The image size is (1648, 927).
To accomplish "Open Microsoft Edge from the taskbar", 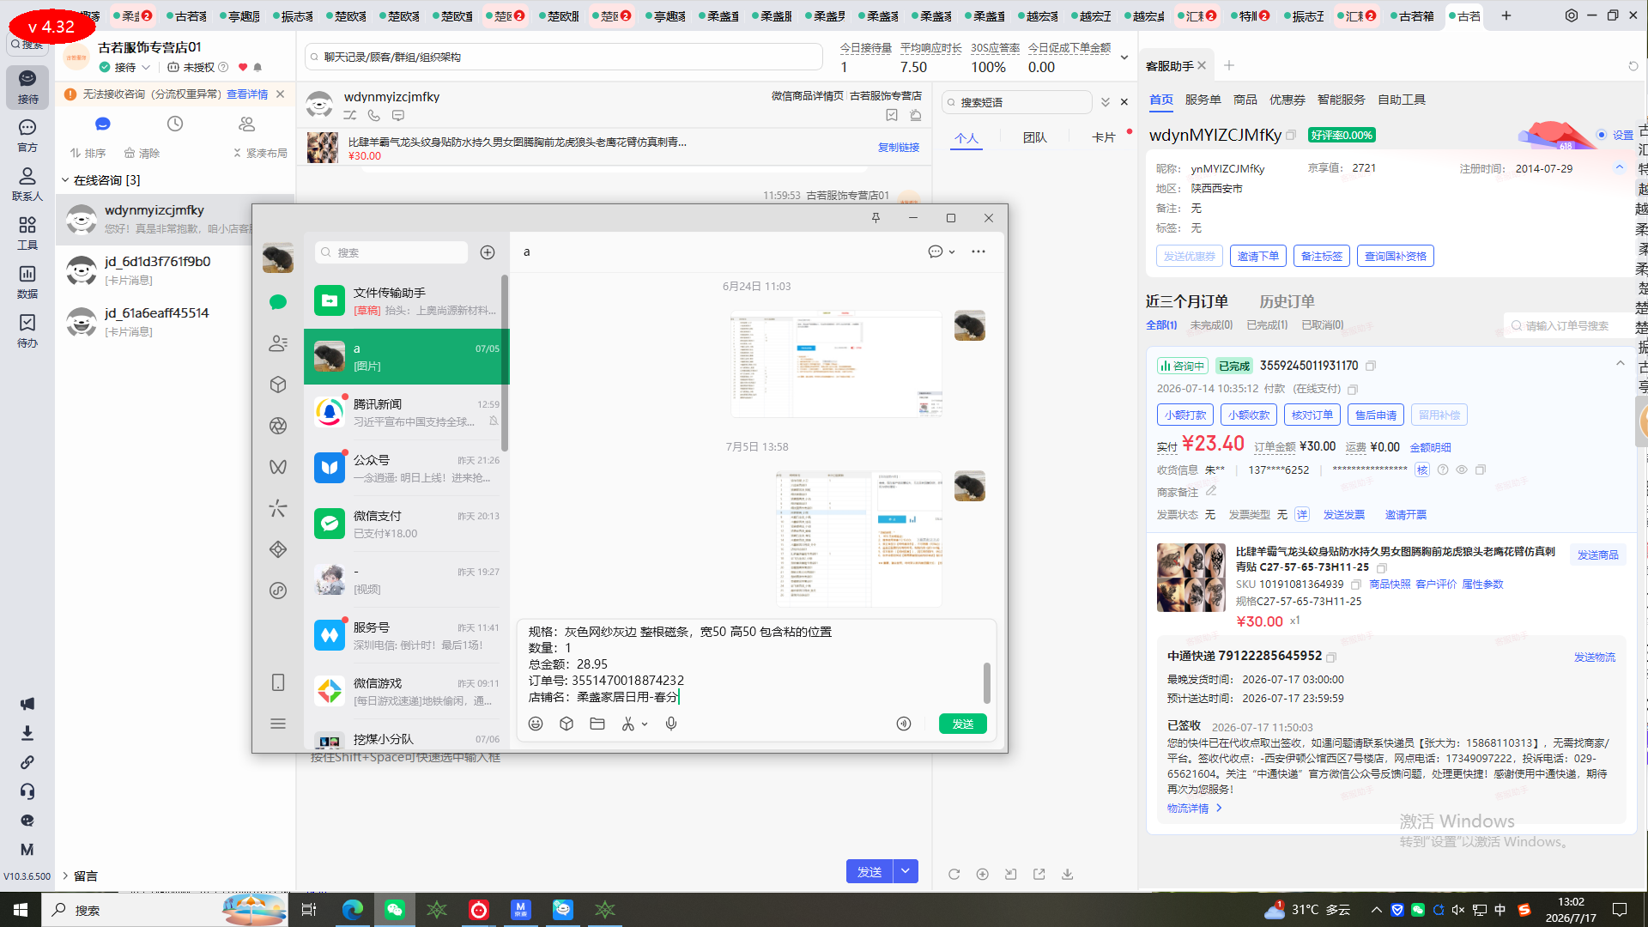I will 352,910.
